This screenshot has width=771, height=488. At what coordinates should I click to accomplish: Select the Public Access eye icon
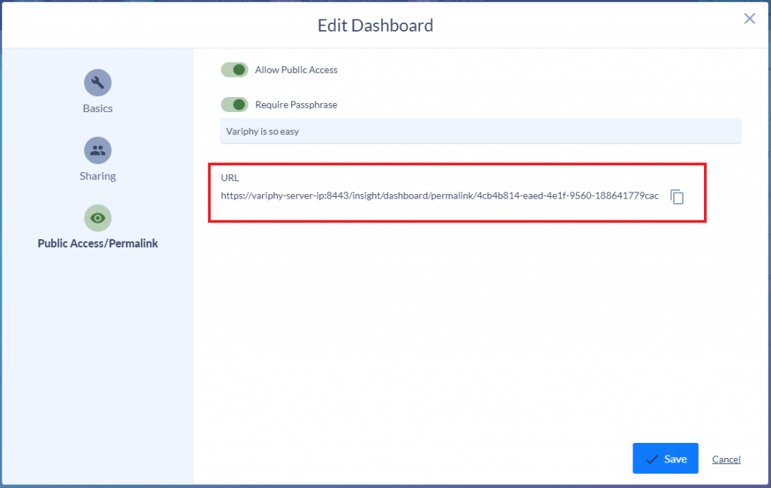pos(97,218)
